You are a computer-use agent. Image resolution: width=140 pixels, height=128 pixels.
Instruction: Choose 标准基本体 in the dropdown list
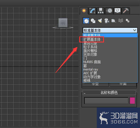tap(110, 35)
